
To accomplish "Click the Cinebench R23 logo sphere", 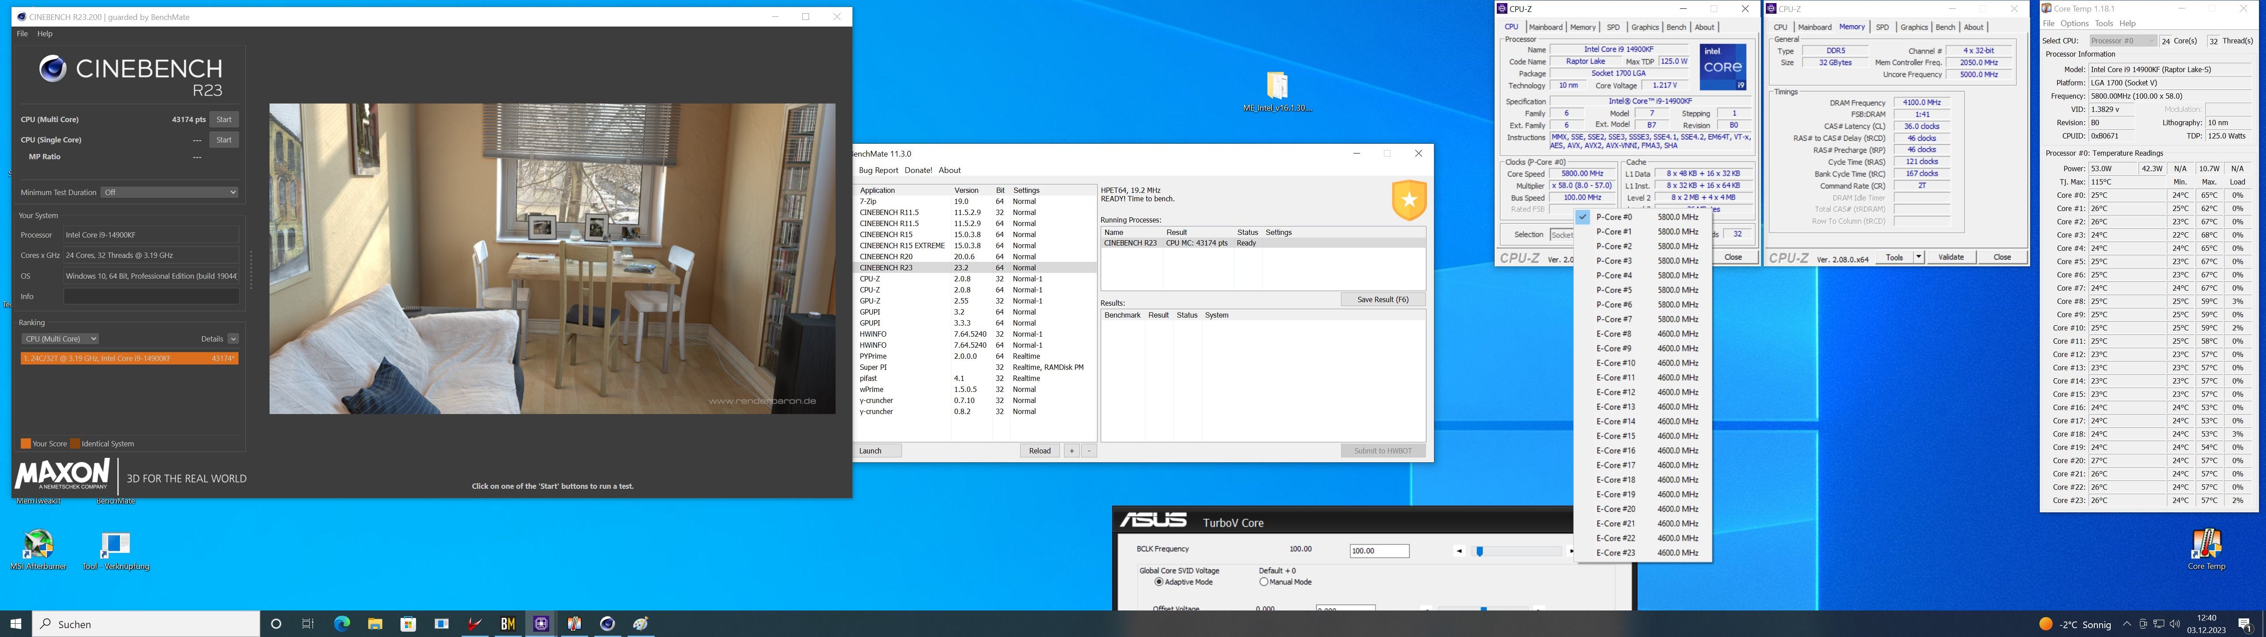I will [53, 69].
